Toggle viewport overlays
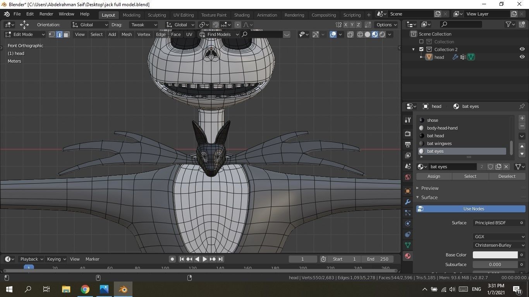Screen dimensions: 529x297 333,34
